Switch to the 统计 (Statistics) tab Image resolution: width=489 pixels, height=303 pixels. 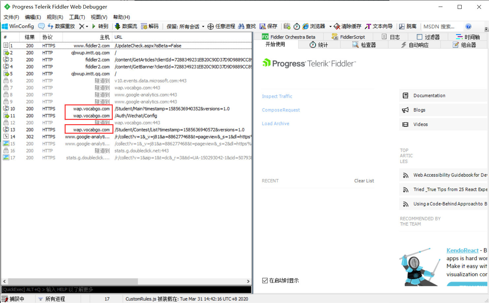(319, 45)
